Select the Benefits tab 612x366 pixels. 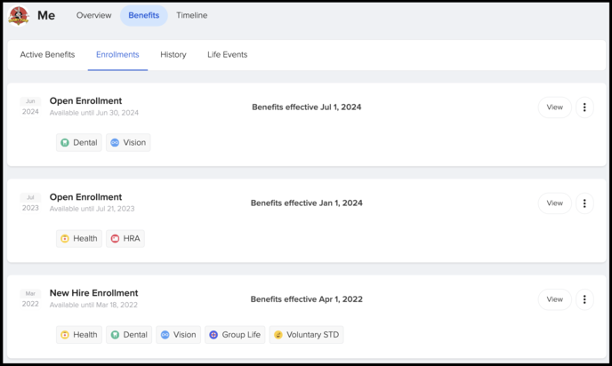pos(143,16)
